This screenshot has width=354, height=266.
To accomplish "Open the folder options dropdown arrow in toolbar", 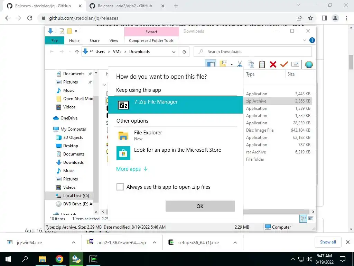I will click(232, 64).
